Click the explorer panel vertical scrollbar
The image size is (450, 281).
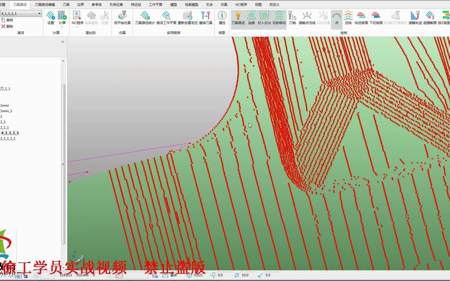coord(63,164)
